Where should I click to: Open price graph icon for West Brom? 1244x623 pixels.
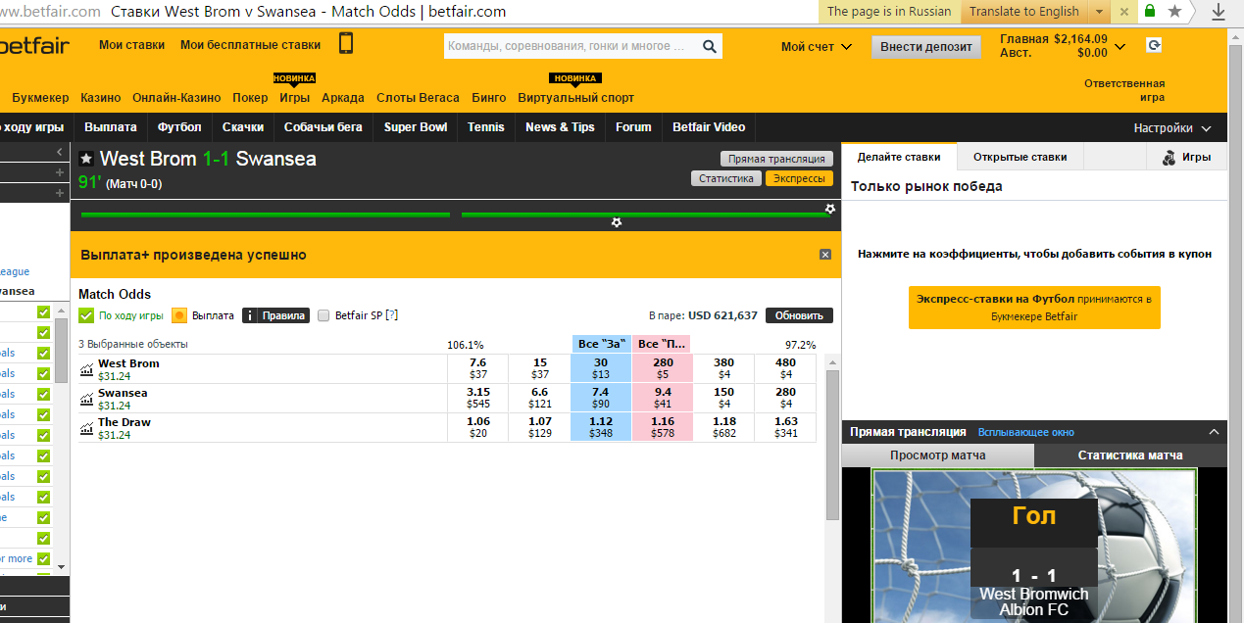[86, 370]
